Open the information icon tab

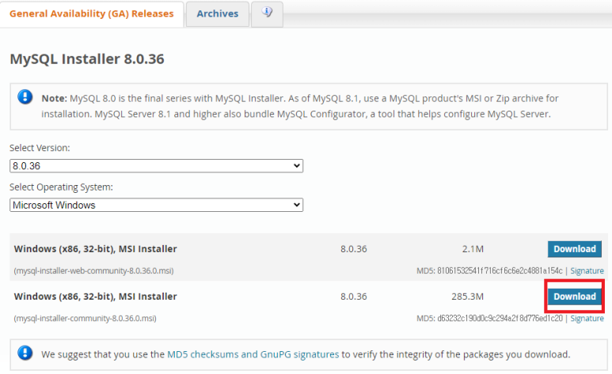tap(267, 13)
